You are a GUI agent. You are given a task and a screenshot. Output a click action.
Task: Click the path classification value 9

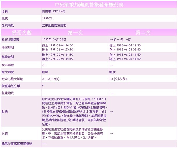pos(43,86)
